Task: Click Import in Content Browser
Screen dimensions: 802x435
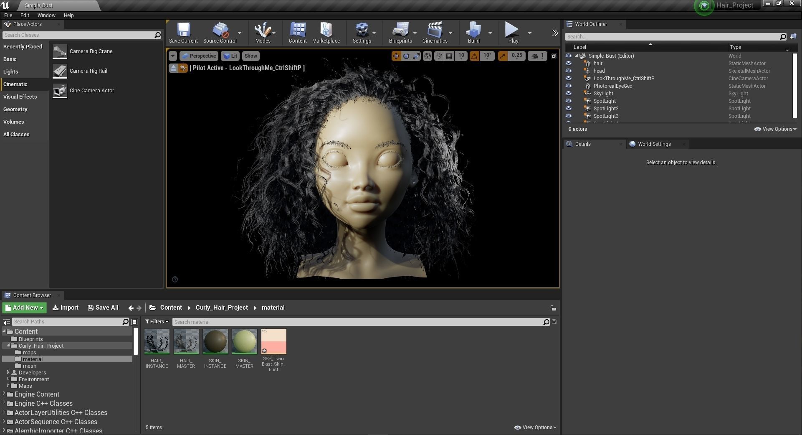Action: click(x=66, y=308)
